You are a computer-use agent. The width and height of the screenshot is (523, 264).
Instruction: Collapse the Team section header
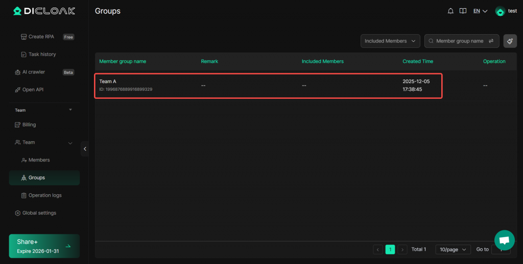[70, 110]
